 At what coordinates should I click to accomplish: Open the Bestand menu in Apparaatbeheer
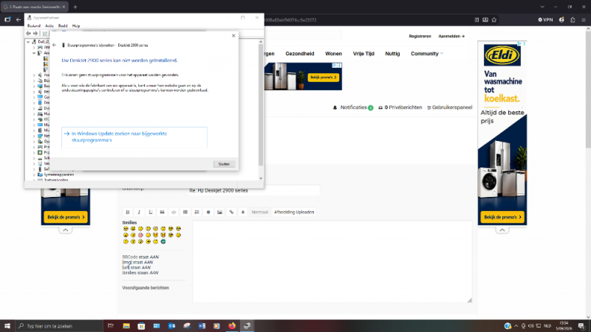(33, 26)
